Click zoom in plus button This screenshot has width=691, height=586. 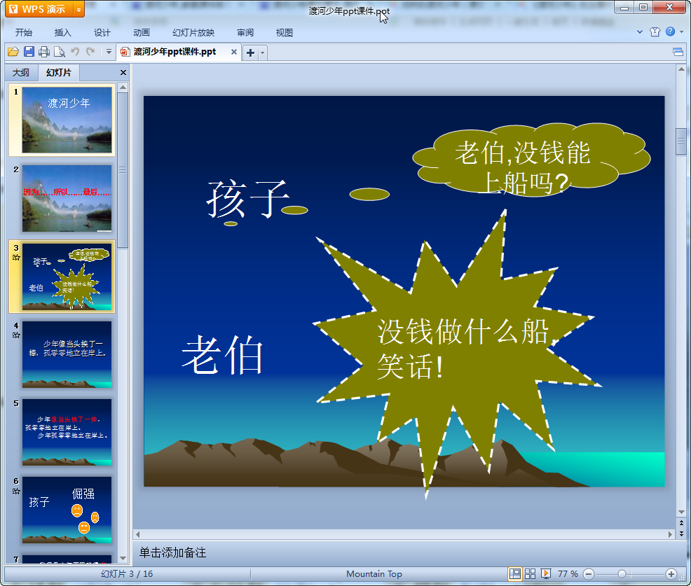point(671,573)
